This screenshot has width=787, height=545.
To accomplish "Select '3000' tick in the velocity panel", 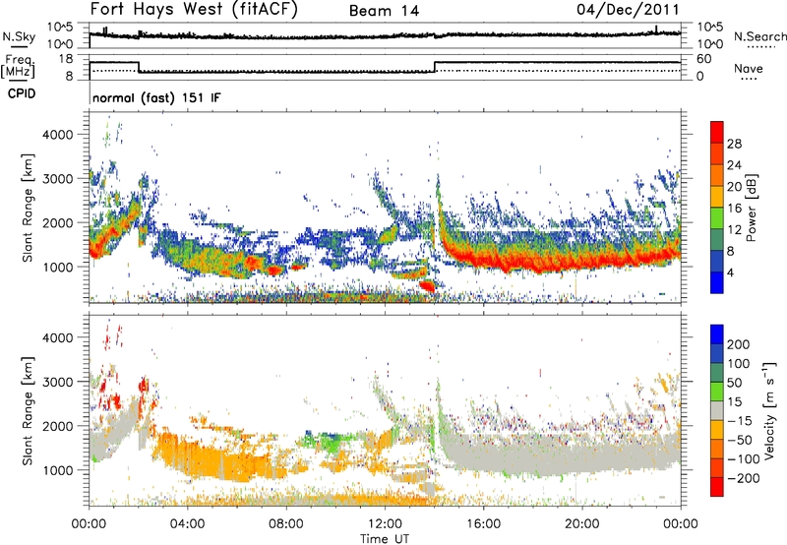I will point(57,382).
